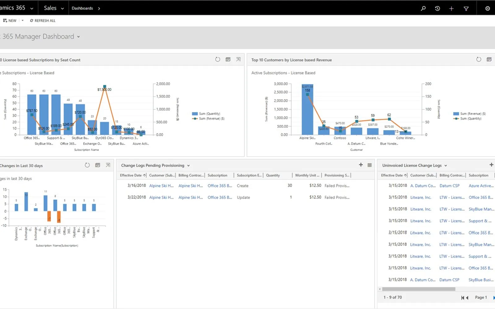Screen dimensions: 495x309
Task: Open the Uninvoiced License Change Logs view selector
Action: pos(446,166)
